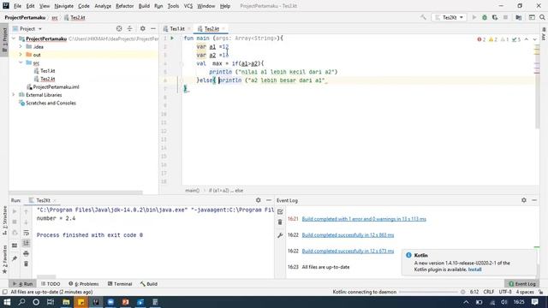Run Tes2Kt with the green play icon
This screenshot has width=548, height=308.
474,17
